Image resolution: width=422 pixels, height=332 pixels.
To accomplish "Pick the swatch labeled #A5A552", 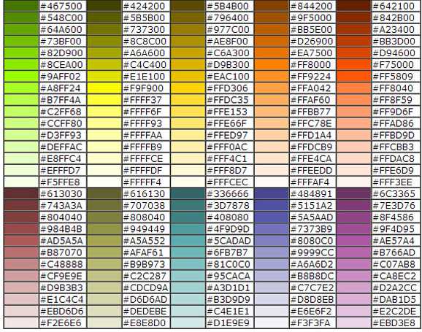I will pos(104,241).
